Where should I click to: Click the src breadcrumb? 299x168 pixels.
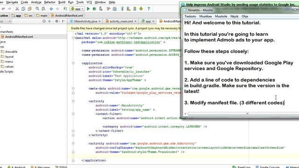point(29,15)
